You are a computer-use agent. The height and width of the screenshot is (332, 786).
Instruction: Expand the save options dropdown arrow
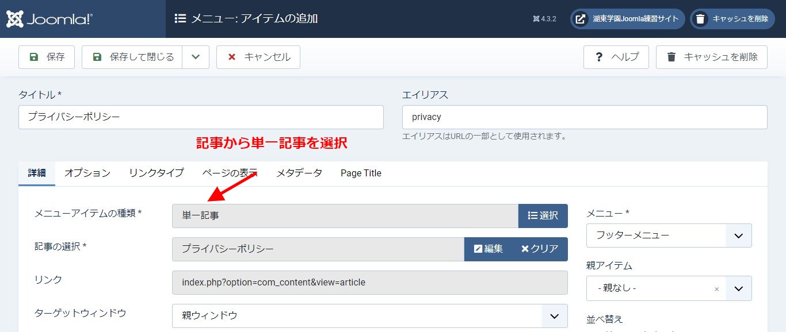pos(196,57)
